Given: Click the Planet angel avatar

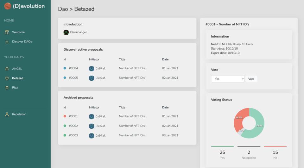Looking at the screenshot, I should [x=66, y=32].
